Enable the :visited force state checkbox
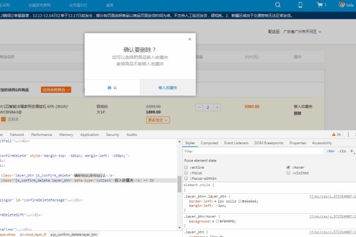The image size is (356, 237). click(288, 173)
